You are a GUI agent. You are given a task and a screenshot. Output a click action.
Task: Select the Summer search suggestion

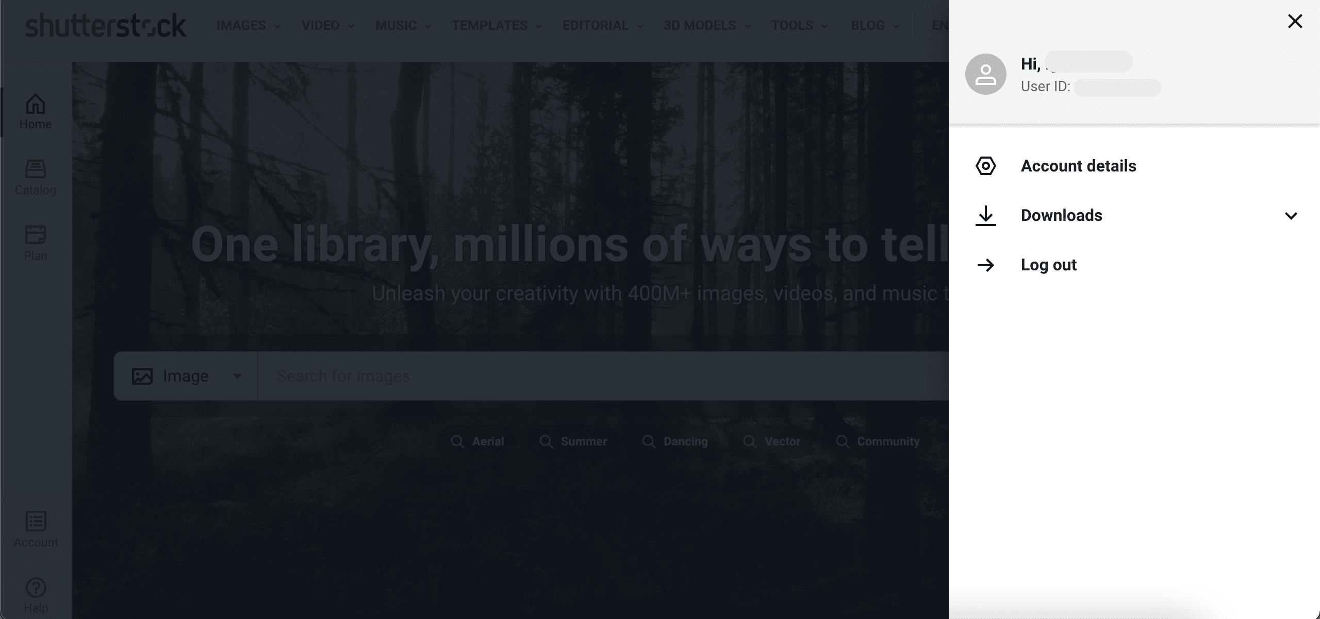click(573, 441)
